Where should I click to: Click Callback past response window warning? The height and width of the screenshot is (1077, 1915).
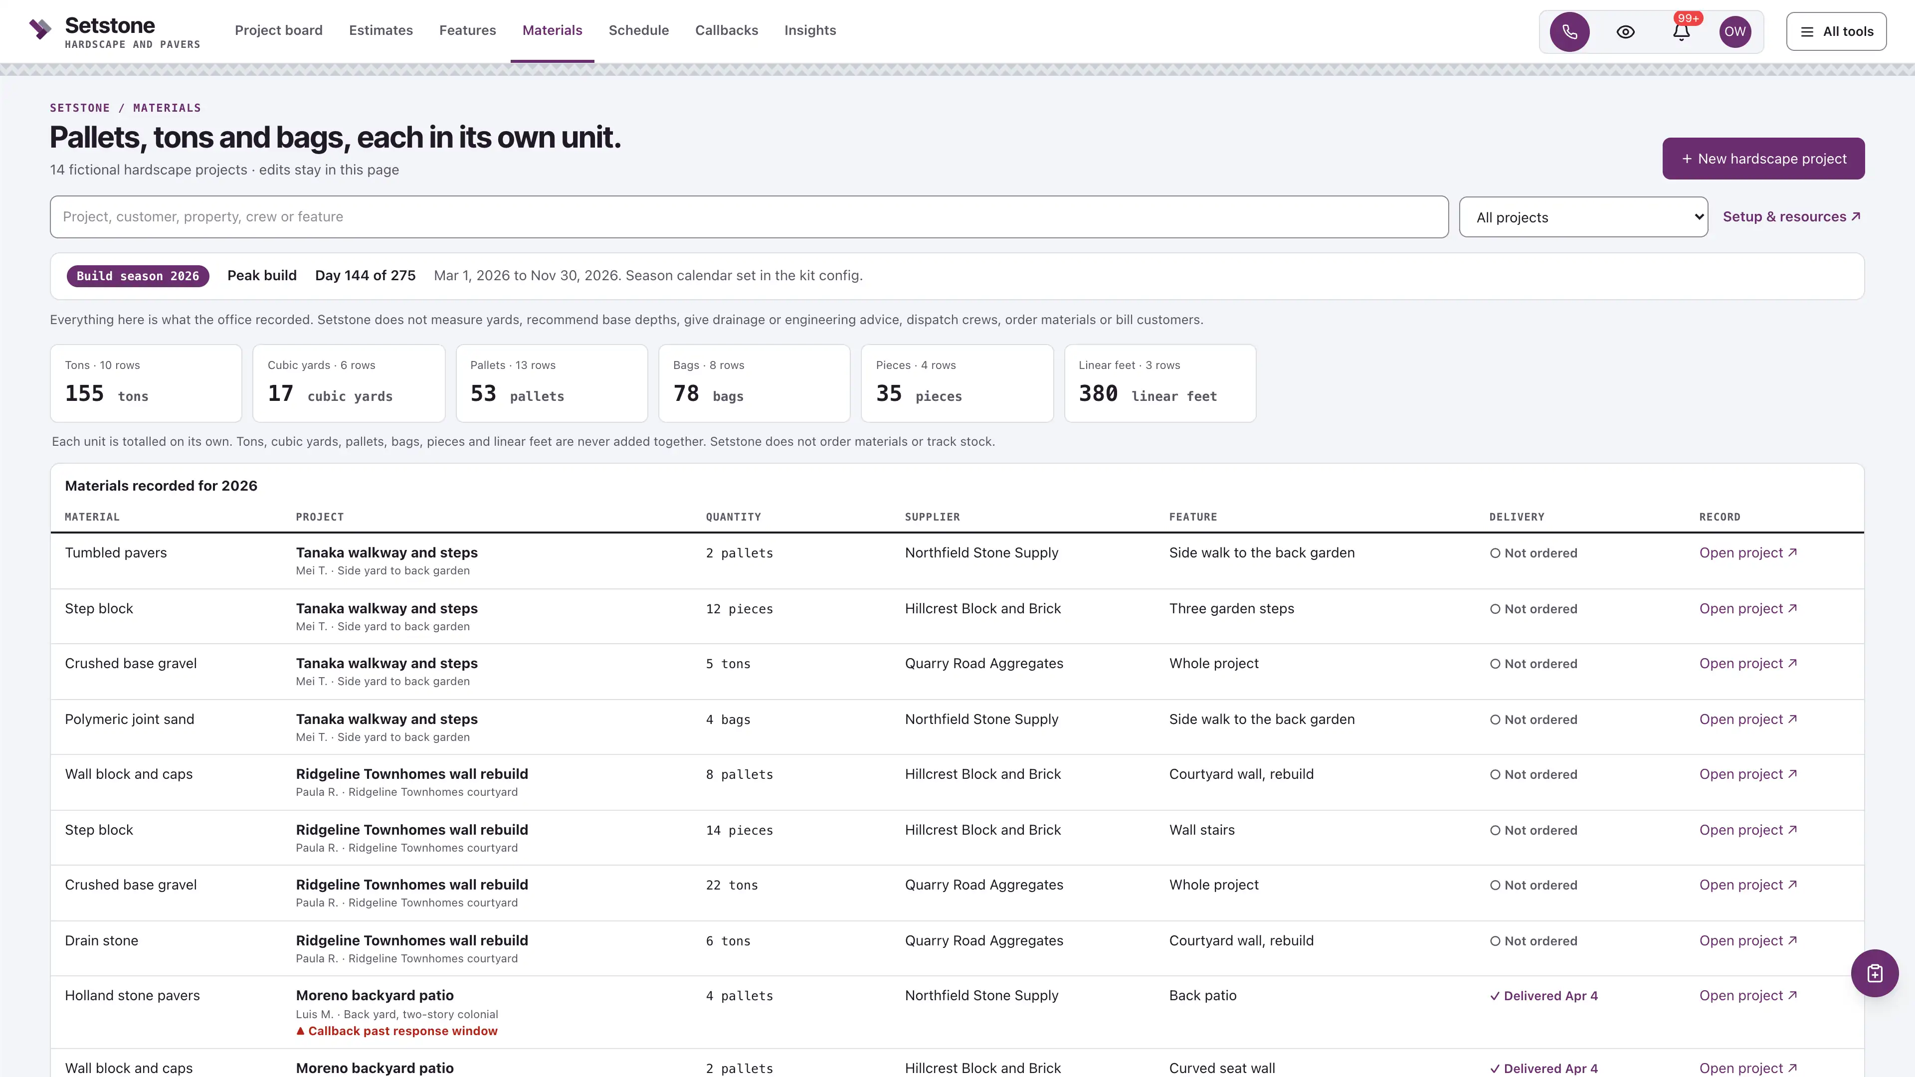(397, 1031)
